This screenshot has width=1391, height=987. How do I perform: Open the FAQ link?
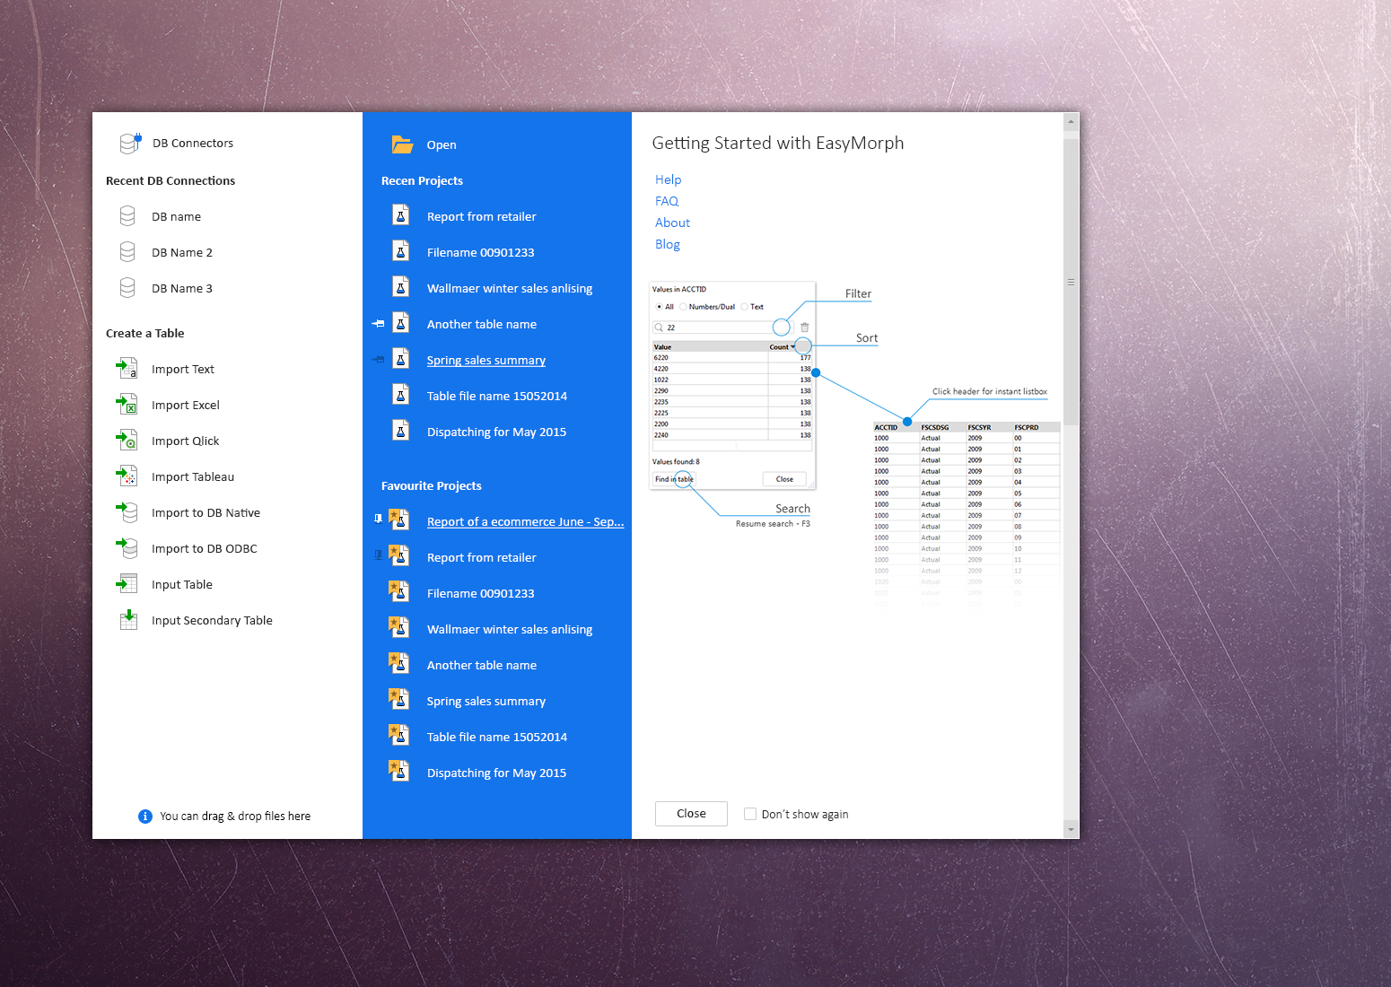coord(667,201)
